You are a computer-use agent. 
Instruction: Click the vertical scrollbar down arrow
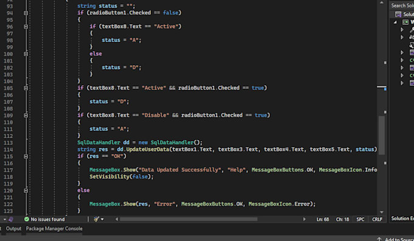[x=382, y=212]
